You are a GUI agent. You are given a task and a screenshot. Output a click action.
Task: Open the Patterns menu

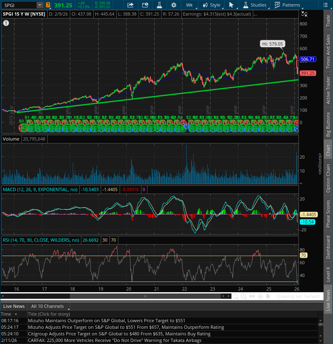coord(287,5)
